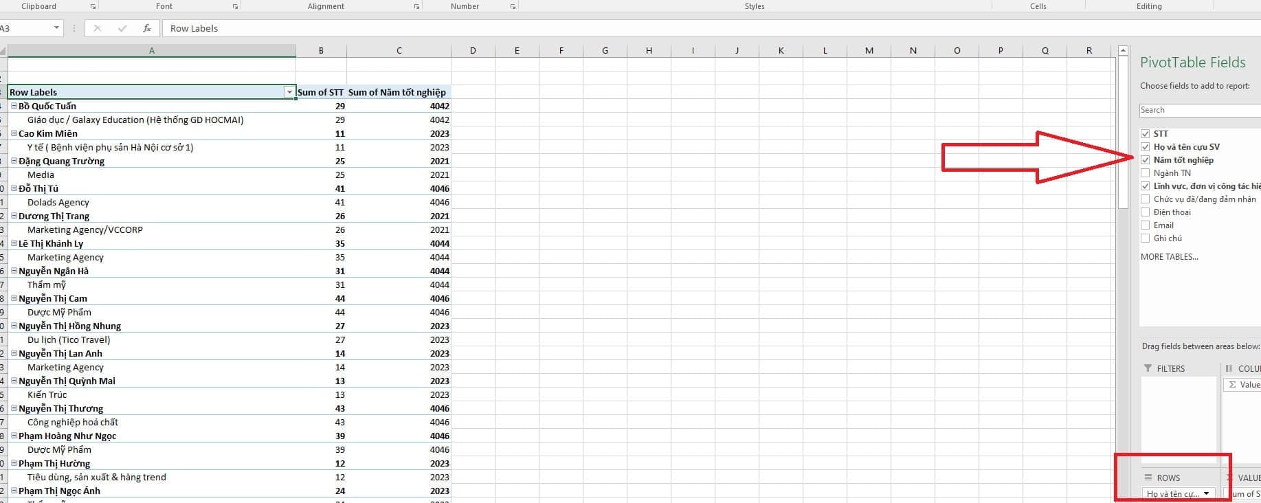Open the Font group dialog launcher

coord(235,6)
